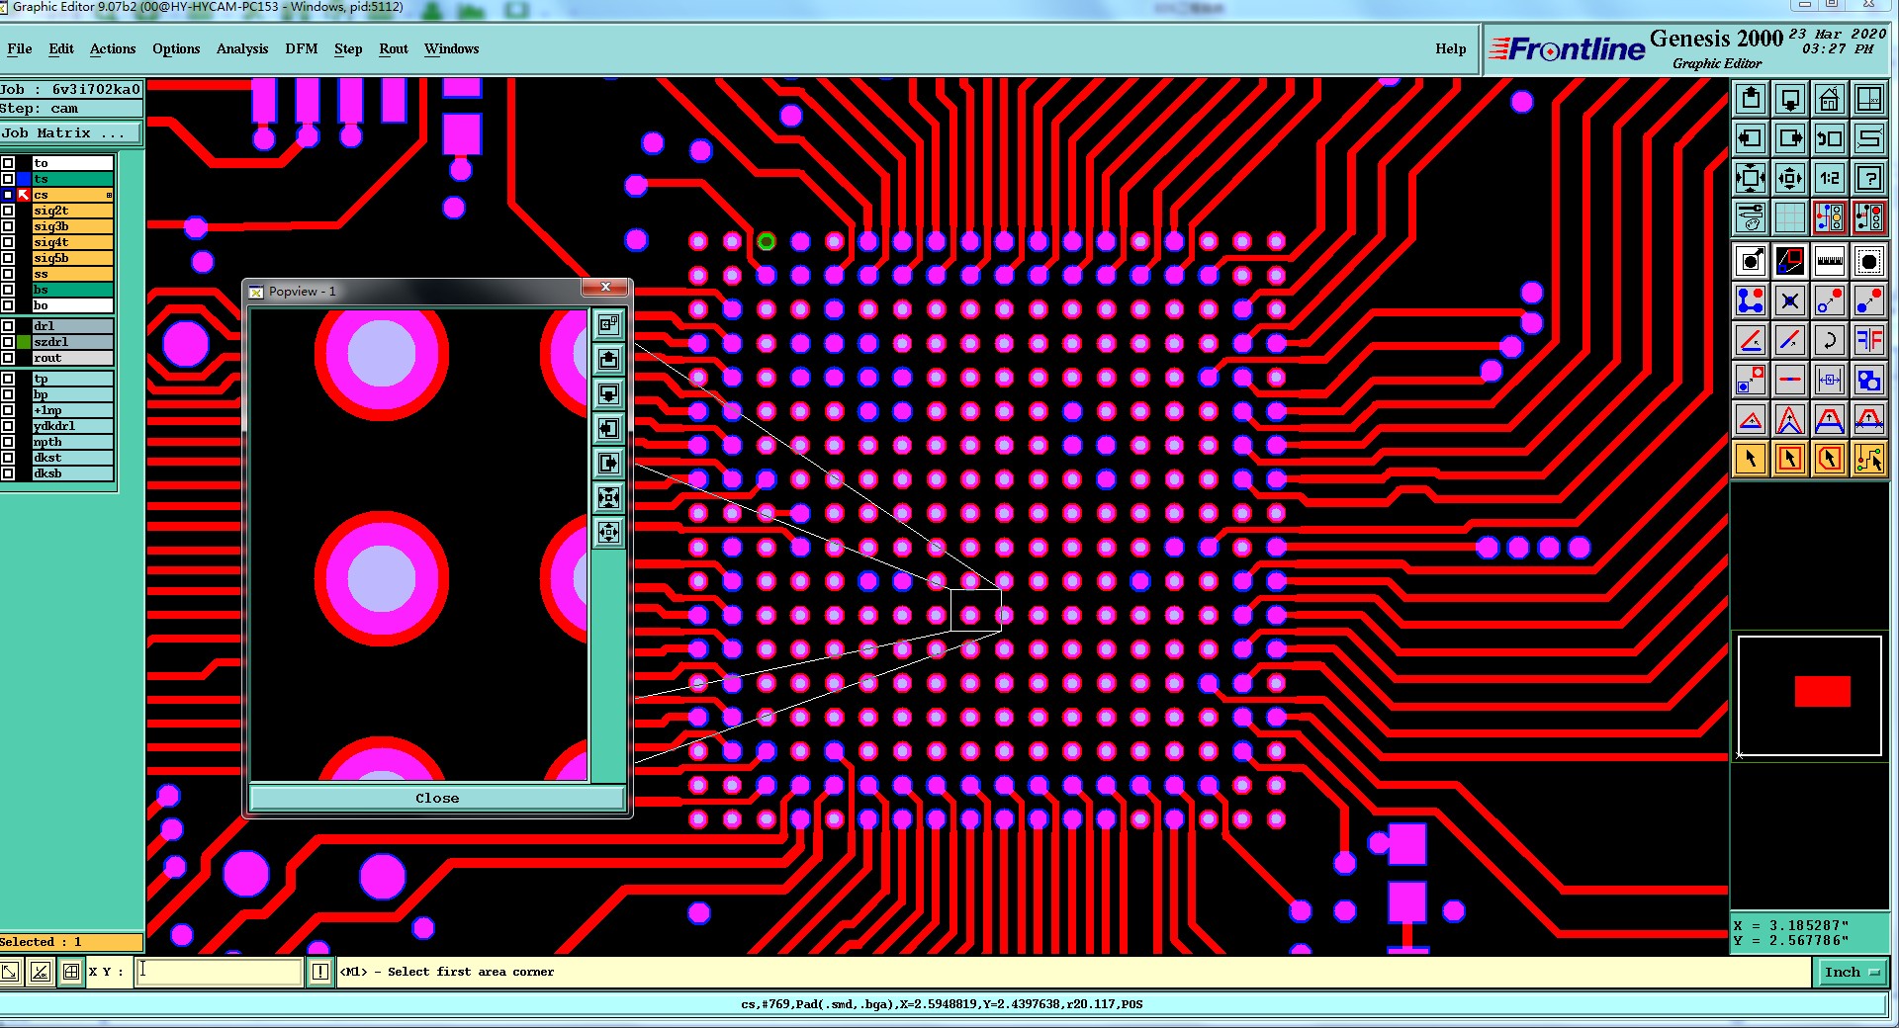Toggle the 'sig2t' layer checkbox
The width and height of the screenshot is (1899, 1028).
coord(8,211)
